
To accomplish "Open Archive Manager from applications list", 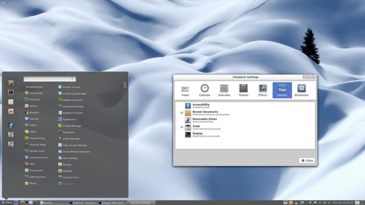I will point(72,126).
